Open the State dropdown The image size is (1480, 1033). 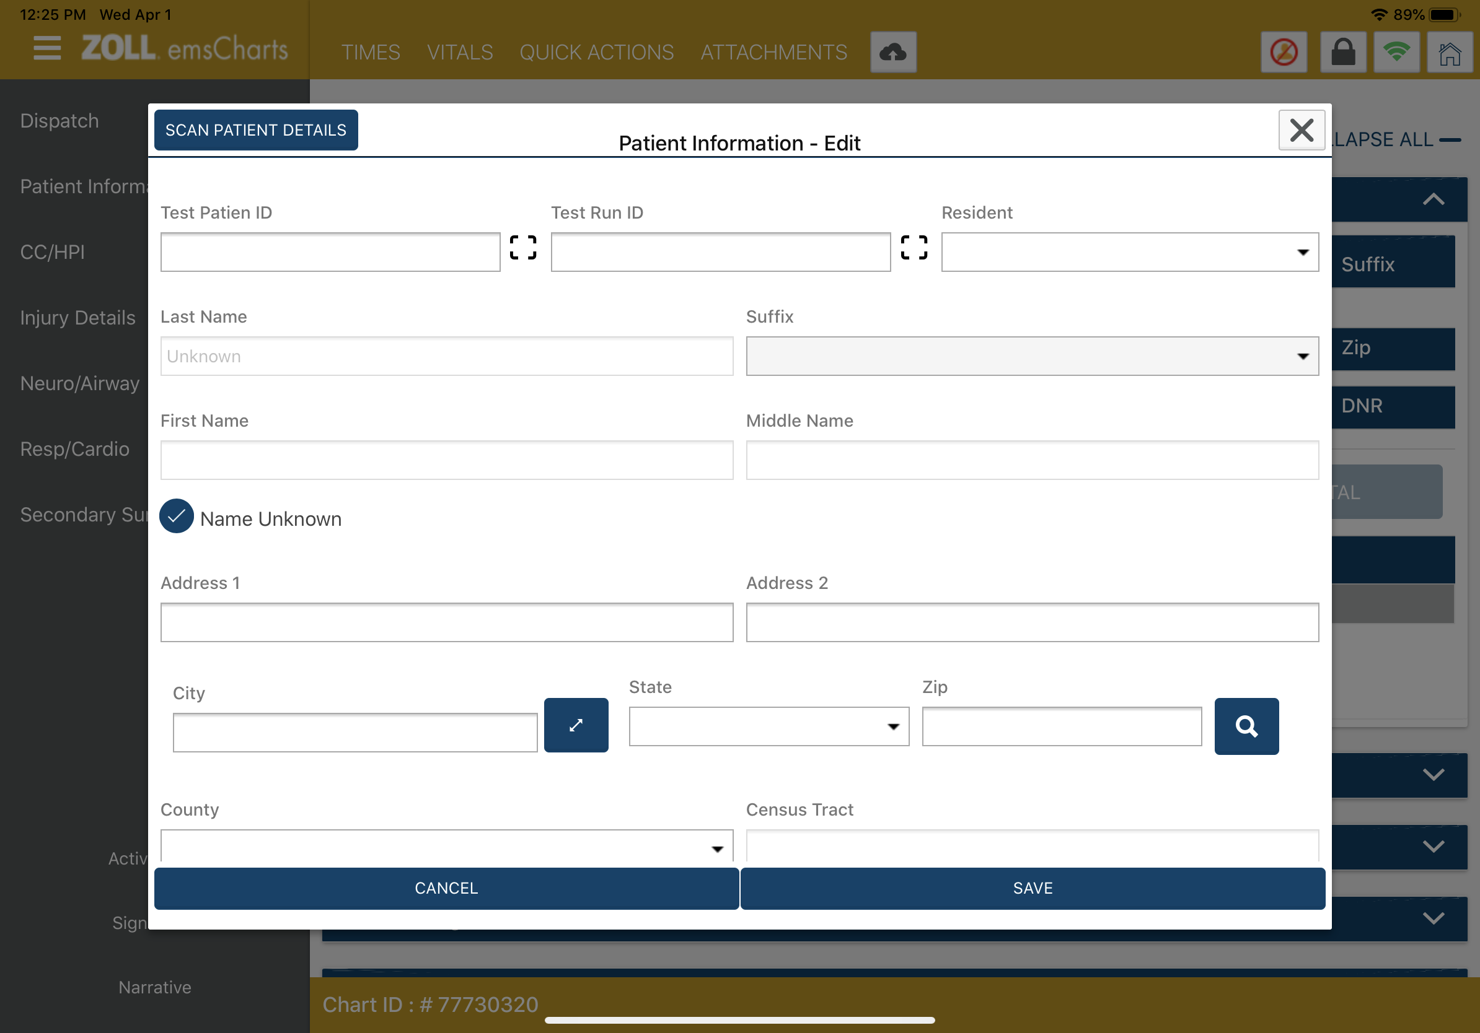pyautogui.click(x=769, y=726)
